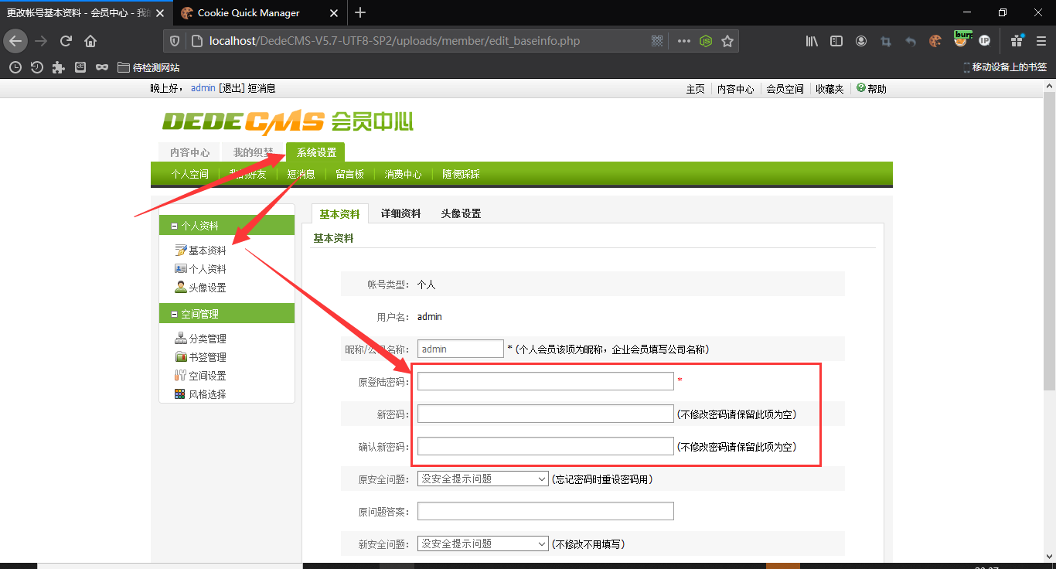
Task: Select the 基本资料 tab above the form
Action: [x=339, y=214]
